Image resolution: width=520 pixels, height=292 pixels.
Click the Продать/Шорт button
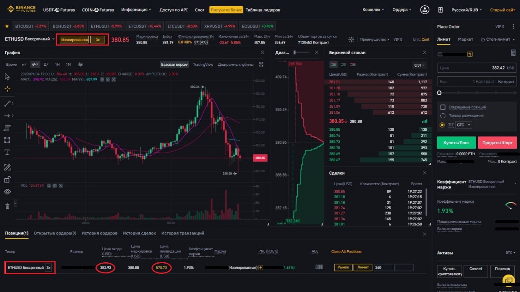(498, 143)
